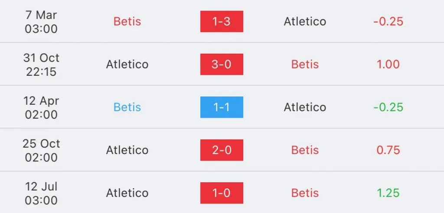Click the 3-0 score badge
The width and height of the screenshot is (444, 213).
coord(222,64)
